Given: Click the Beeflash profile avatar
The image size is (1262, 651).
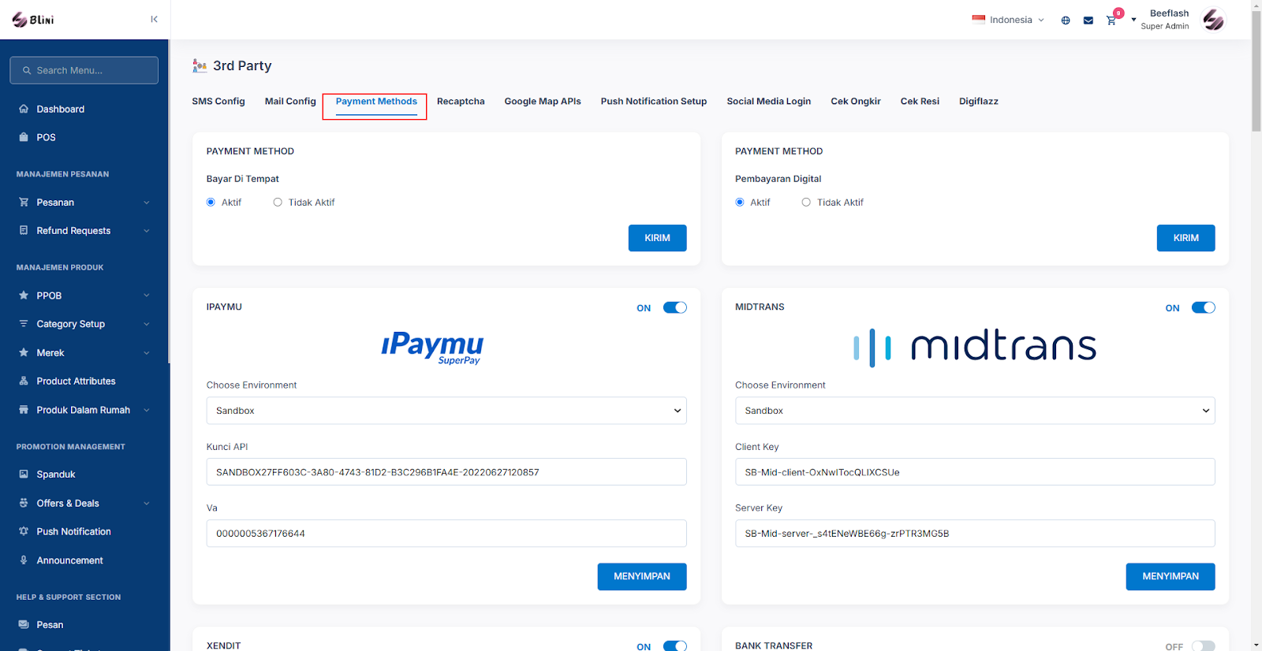Looking at the screenshot, I should (1213, 20).
